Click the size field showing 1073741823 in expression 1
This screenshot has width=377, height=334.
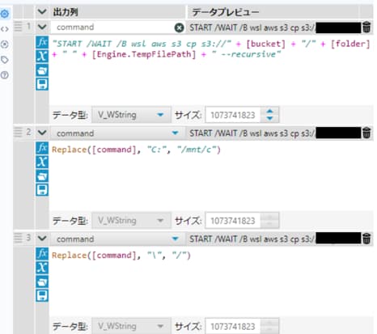pos(233,115)
